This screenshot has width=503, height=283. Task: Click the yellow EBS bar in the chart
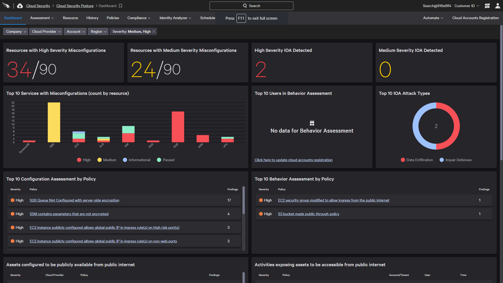[54, 122]
